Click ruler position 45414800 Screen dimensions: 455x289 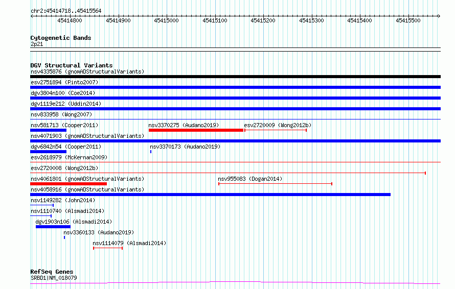coord(70,20)
